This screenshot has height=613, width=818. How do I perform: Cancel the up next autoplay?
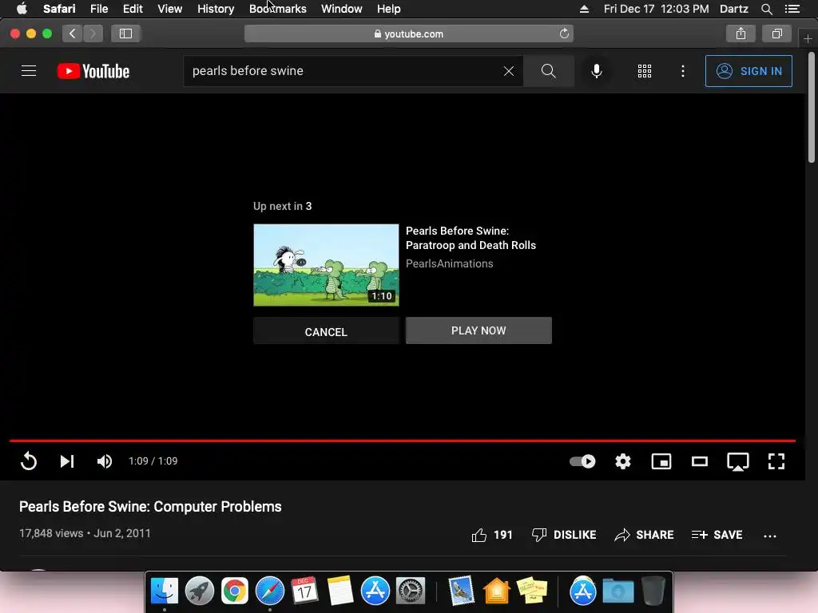(x=326, y=331)
